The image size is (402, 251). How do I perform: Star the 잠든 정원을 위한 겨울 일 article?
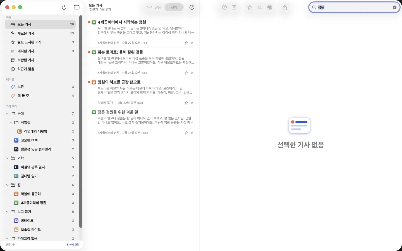186,133
